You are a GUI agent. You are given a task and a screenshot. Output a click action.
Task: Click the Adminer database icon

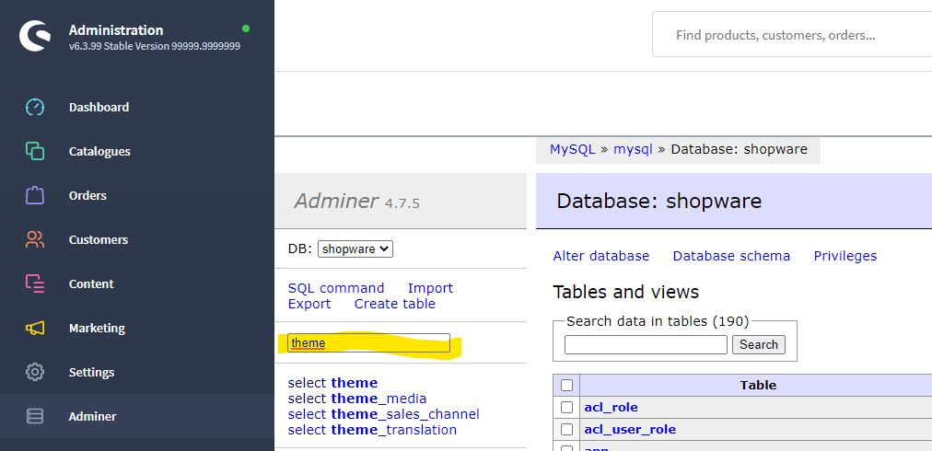pos(35,417)
